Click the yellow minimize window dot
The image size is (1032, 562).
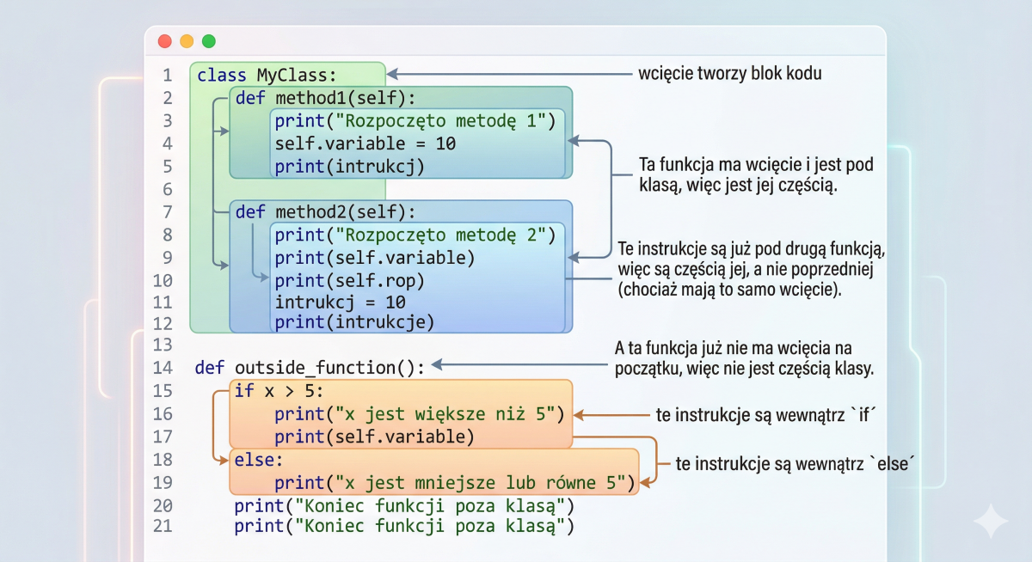pos(187,41)
